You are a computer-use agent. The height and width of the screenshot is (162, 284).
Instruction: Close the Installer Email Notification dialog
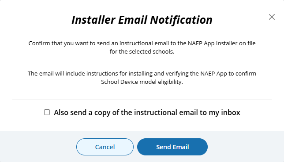click(272, 17)
